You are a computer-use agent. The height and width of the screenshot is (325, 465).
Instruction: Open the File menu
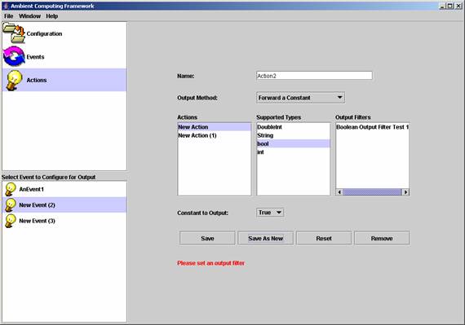[x=9, y=16]
